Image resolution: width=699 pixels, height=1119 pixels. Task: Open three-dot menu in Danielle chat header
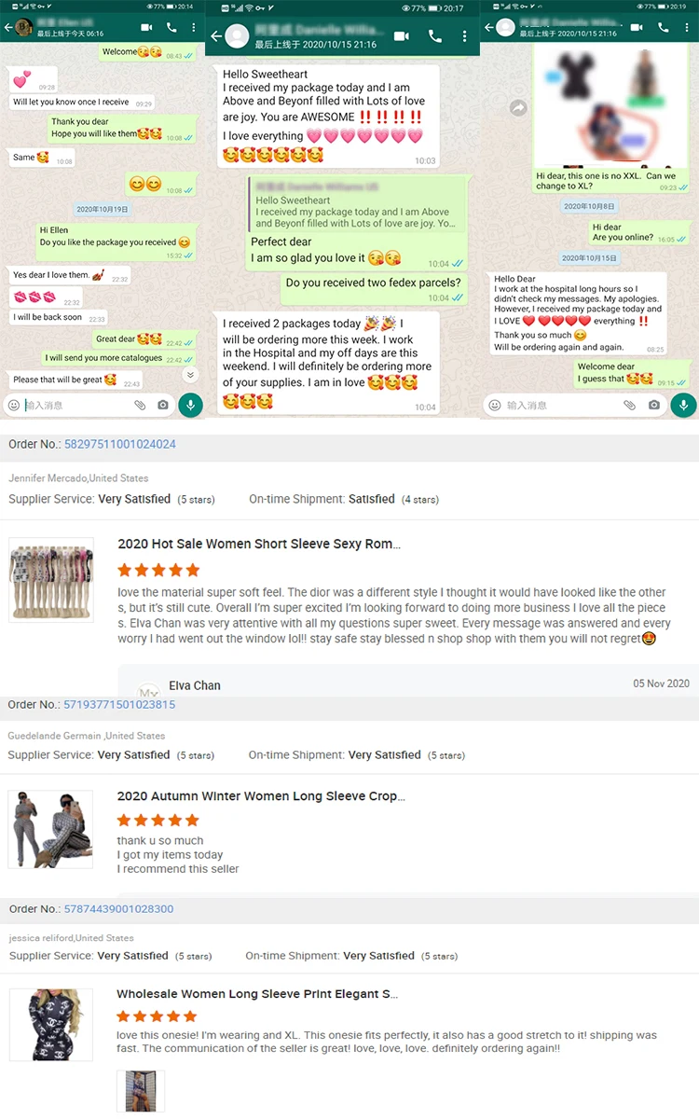click(x=464, y=36)
